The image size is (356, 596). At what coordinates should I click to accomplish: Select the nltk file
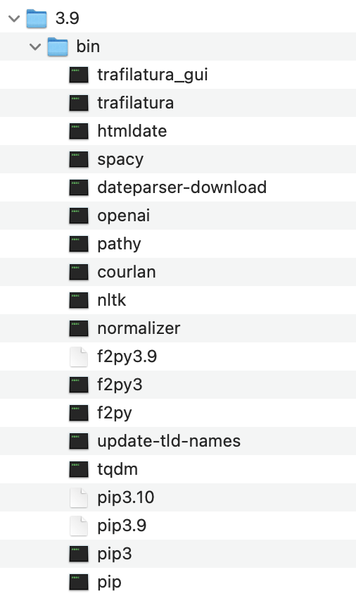point(112,300)
